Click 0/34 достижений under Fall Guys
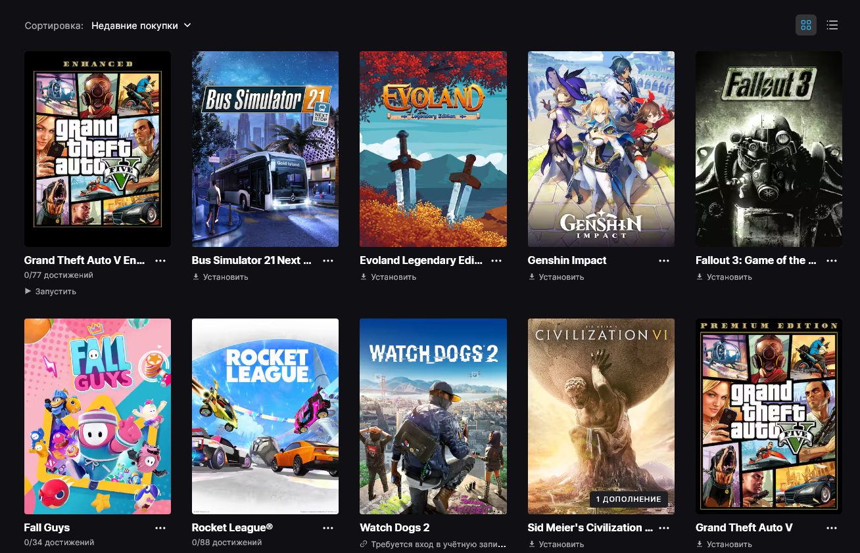This screenshot has width=860, height=553. coord(59,542)
